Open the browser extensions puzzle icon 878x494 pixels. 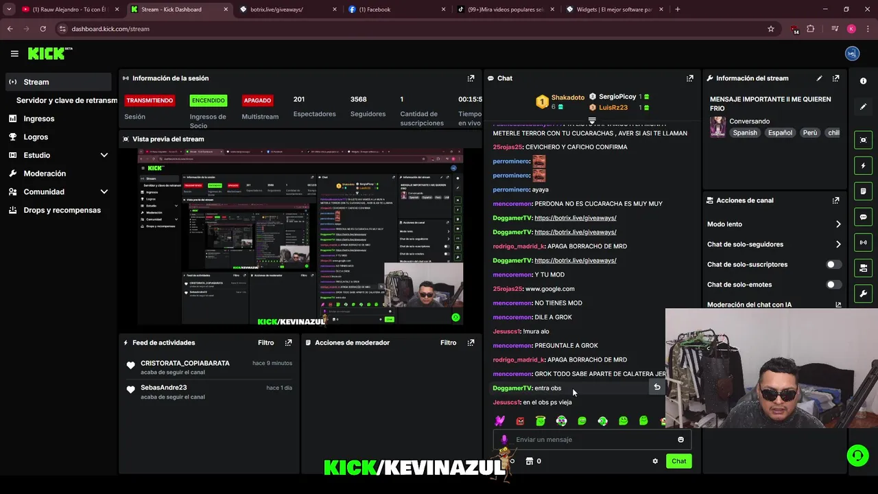click(811, 29)
